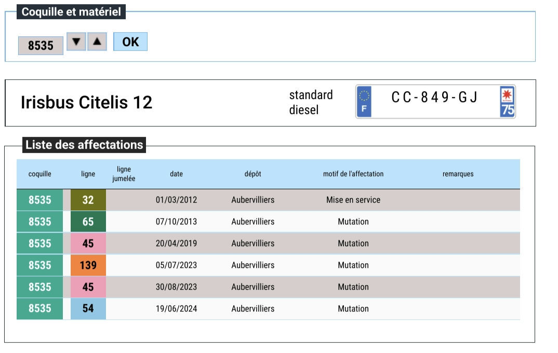Select the light blue line 54 badge
558x353 pixels.
click(x=88, y=308)
